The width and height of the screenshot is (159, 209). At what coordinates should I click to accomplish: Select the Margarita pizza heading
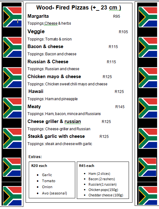pos(38,16)
